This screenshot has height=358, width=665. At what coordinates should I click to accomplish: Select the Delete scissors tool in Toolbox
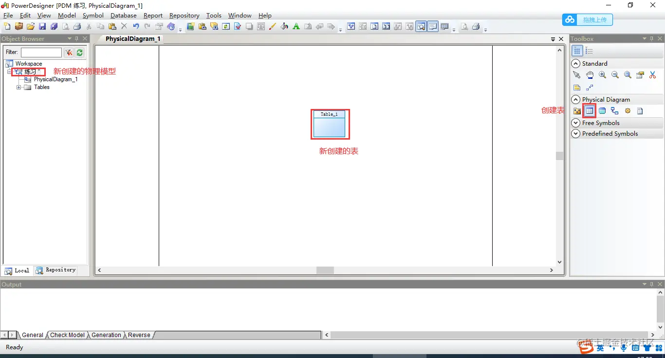653,75
